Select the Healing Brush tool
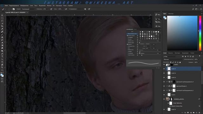This screenshot has width=203, height=114. pos(2,32)
